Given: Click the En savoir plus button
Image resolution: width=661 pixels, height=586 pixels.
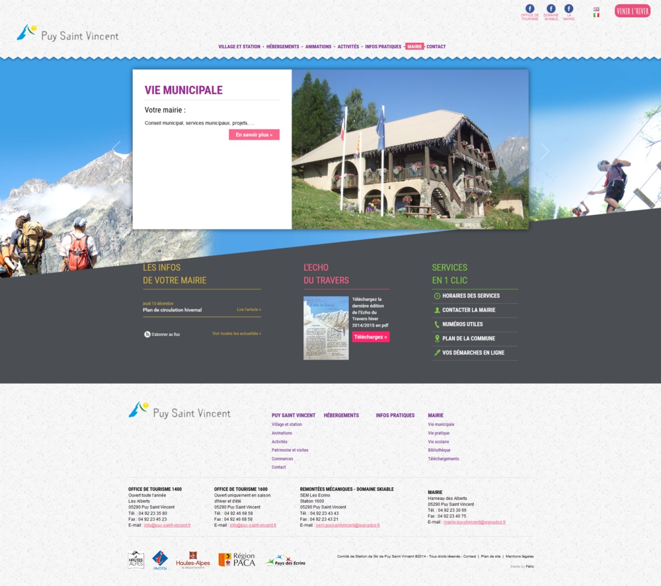Looking at the screenshot, I should click(x=254, y=135).
